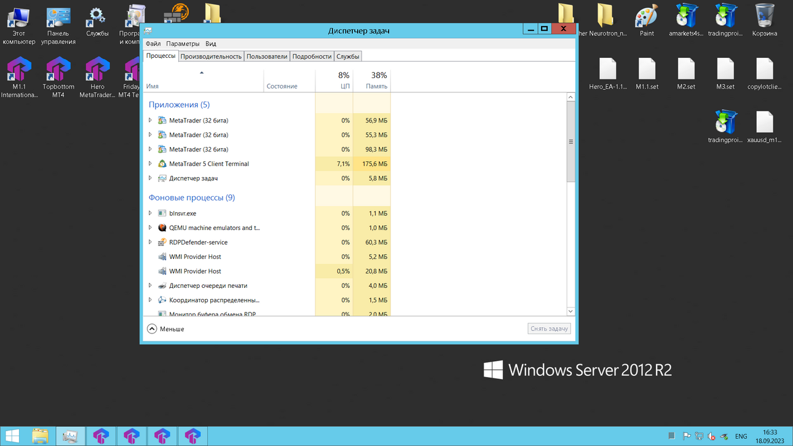The height and width of the screenshot is (446, 793).
Task: Open the Параметры menu
Action: coord(183,44)
